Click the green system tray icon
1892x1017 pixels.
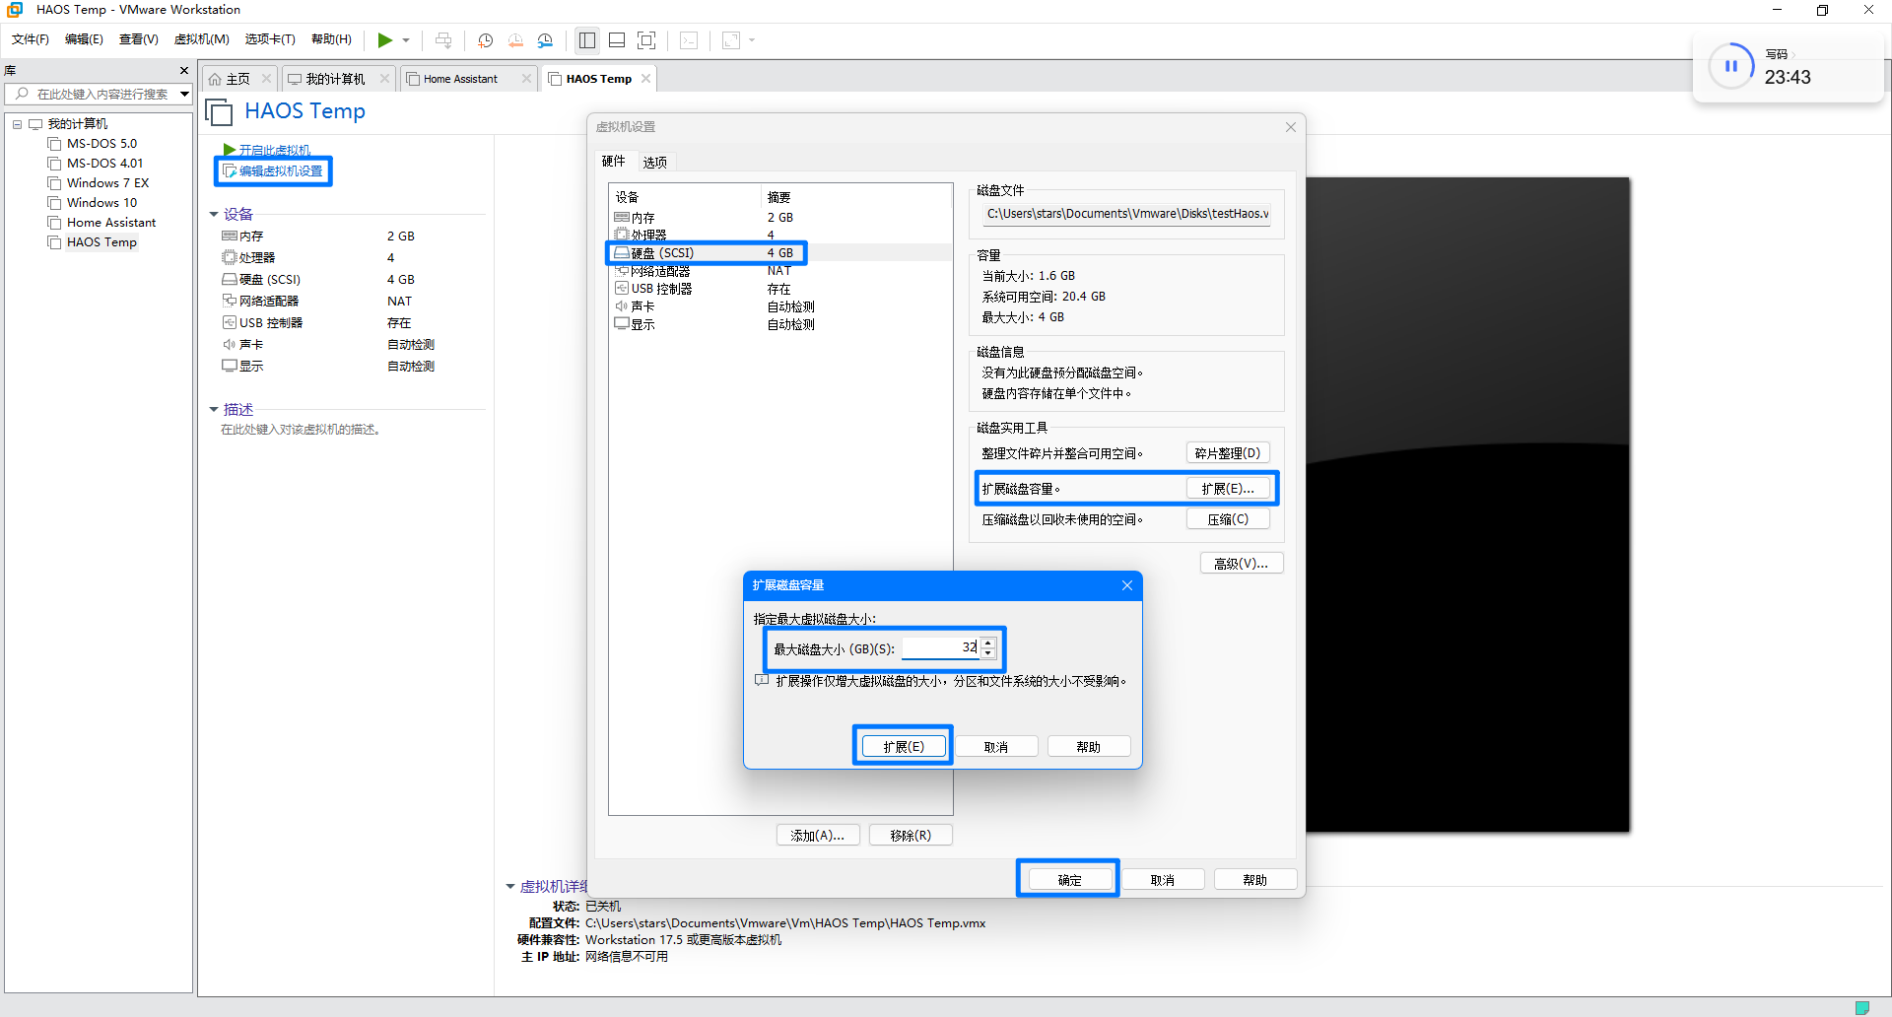click(1864, 1009)
